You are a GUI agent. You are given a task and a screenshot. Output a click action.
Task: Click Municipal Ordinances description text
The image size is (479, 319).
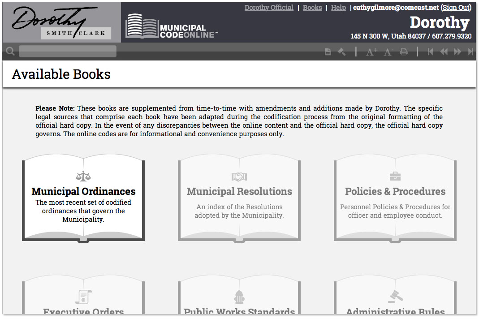[x=83, y=211]
